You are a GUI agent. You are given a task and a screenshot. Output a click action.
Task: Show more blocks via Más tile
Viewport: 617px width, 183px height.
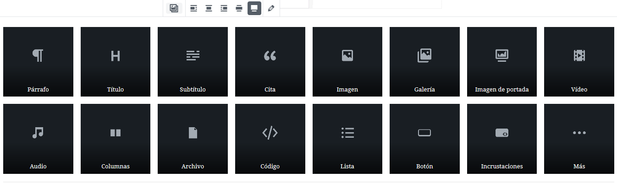pos(579,139)
